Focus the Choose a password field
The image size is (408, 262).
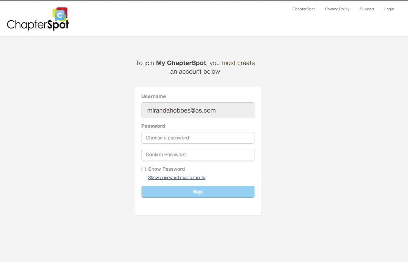click(x=198, y=138)
